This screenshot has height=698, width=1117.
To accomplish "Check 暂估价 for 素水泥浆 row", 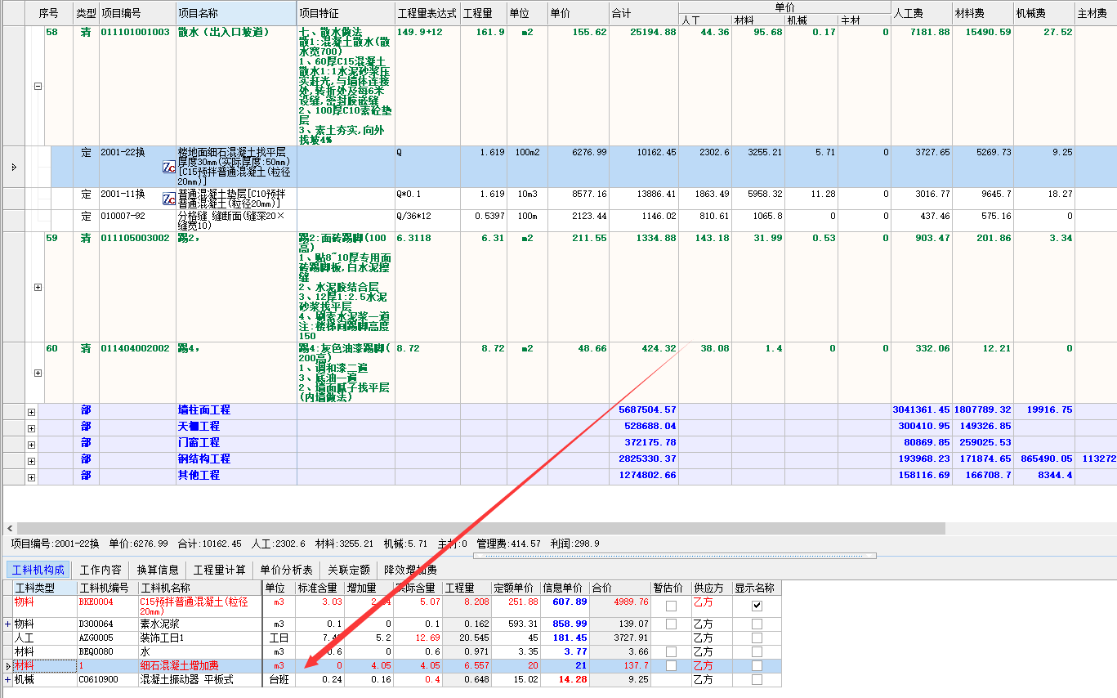I will pyautogui.click(x=671, y=624).
